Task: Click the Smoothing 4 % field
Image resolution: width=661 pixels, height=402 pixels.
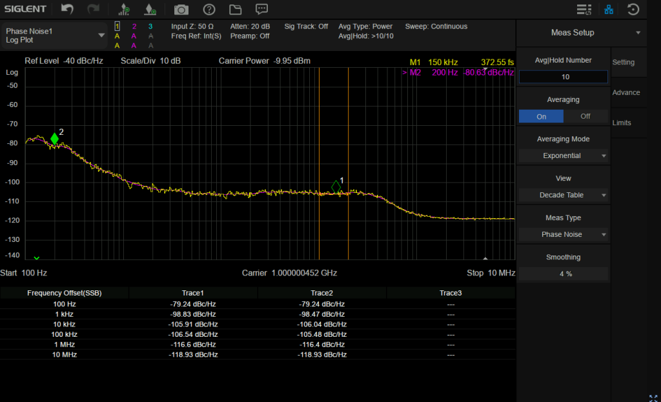Action: (564, 274)
